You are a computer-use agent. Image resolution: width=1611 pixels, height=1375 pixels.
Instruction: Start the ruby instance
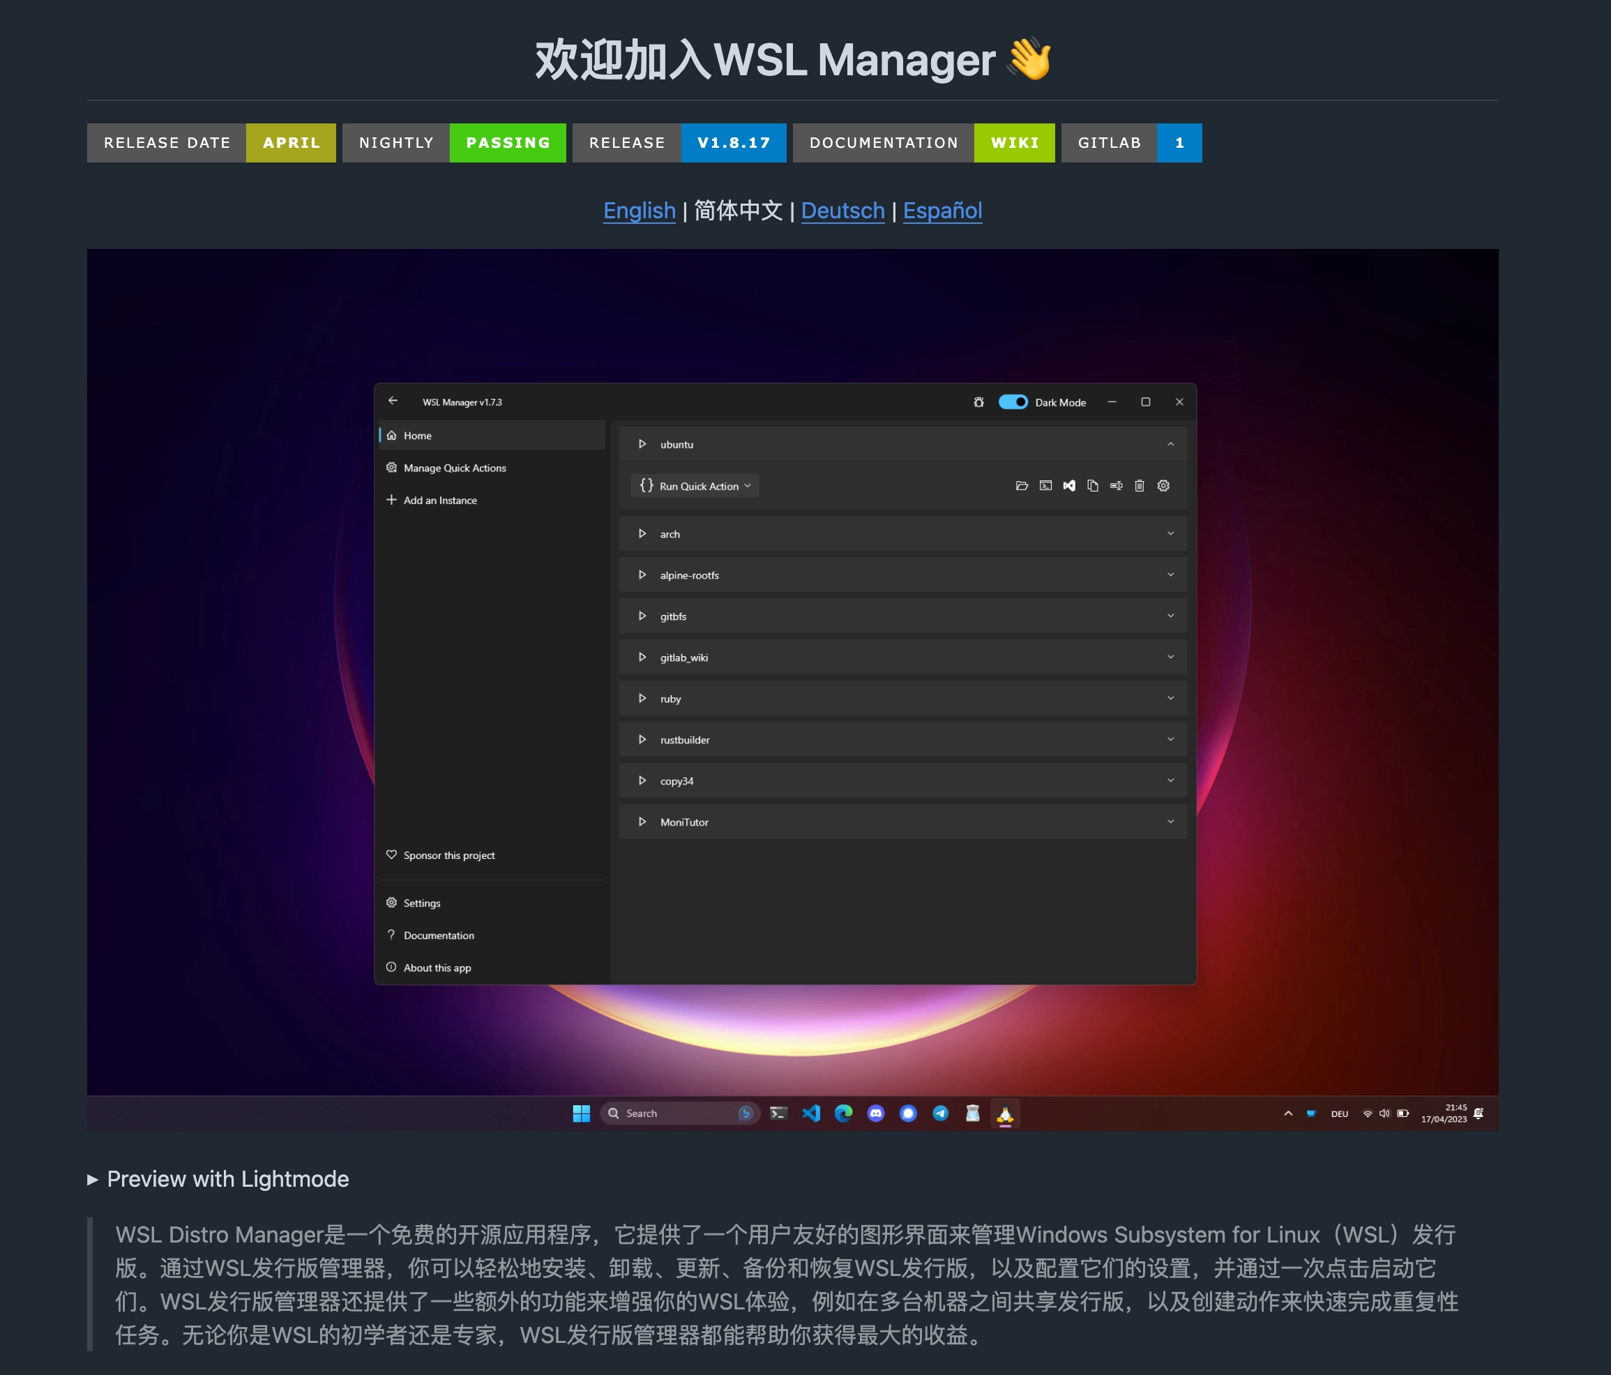[642, 699]
